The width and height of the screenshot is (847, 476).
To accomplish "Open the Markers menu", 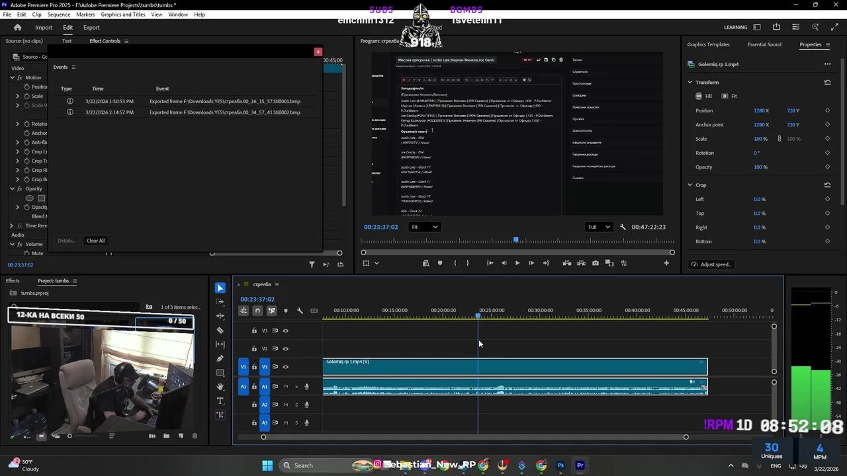I will point(85,15).
